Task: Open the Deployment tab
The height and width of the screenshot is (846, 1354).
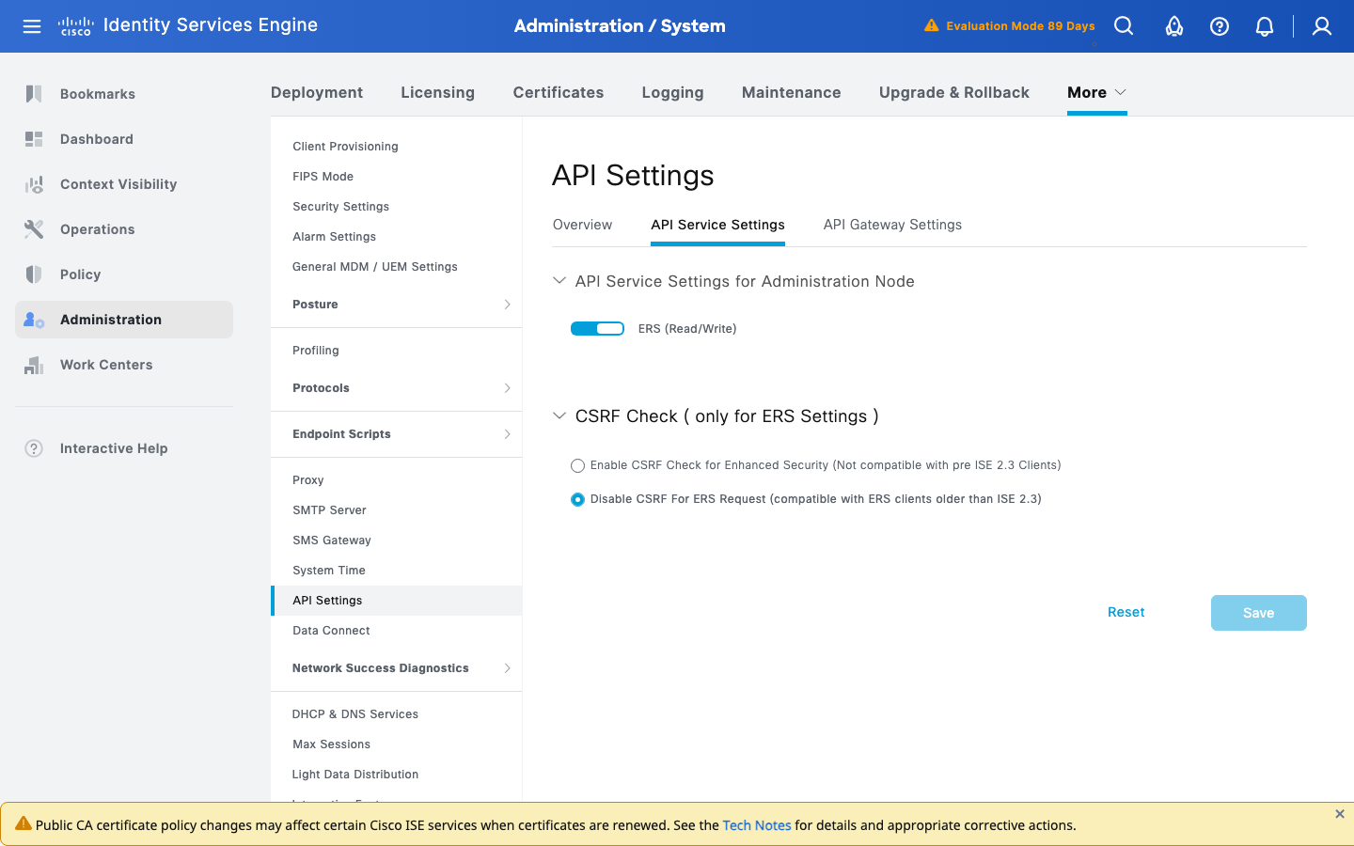Action: pos(317,92)
